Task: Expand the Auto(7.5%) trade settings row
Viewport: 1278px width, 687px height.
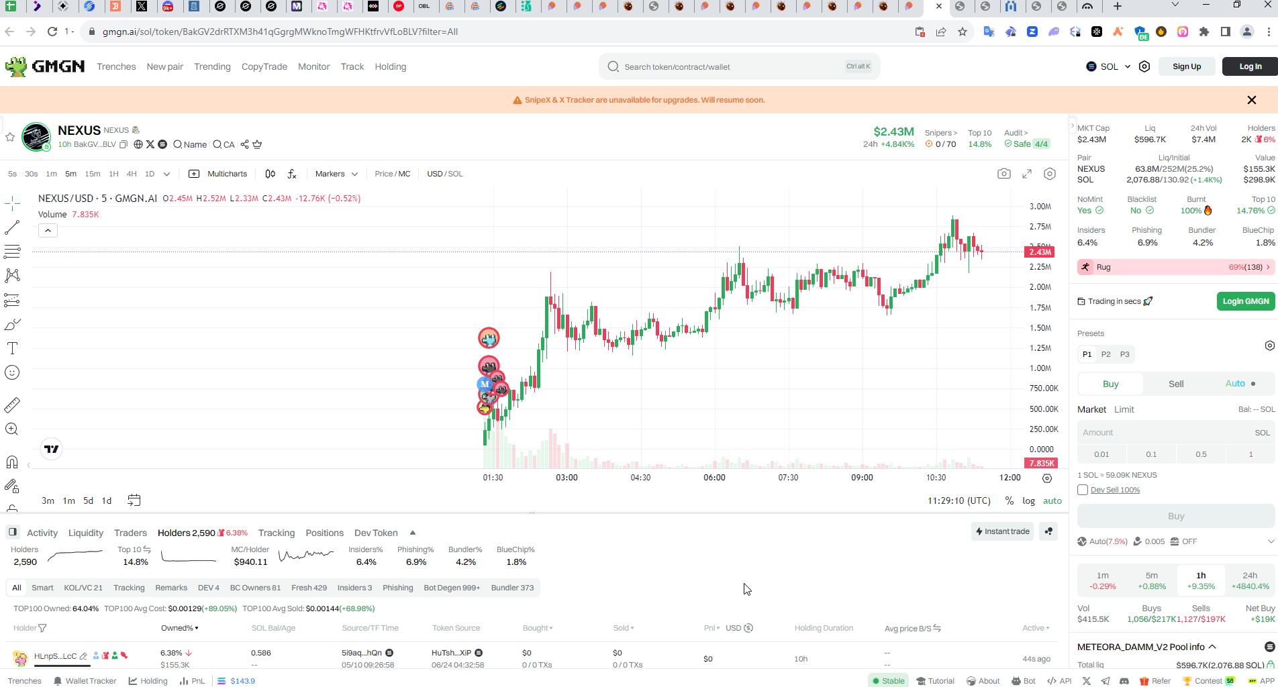Action: coord(1271,541)
